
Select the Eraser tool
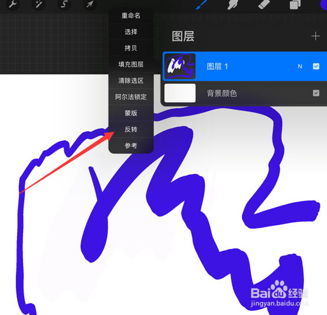coord(264,4)
